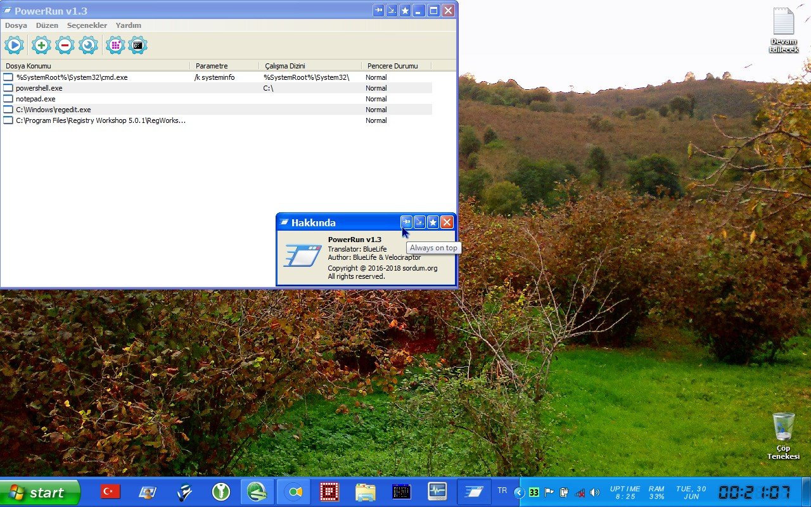The height and width of the screenshot is (507, 811).
Task: Click the digital clock in the taskbar
Action: (754, 492)
